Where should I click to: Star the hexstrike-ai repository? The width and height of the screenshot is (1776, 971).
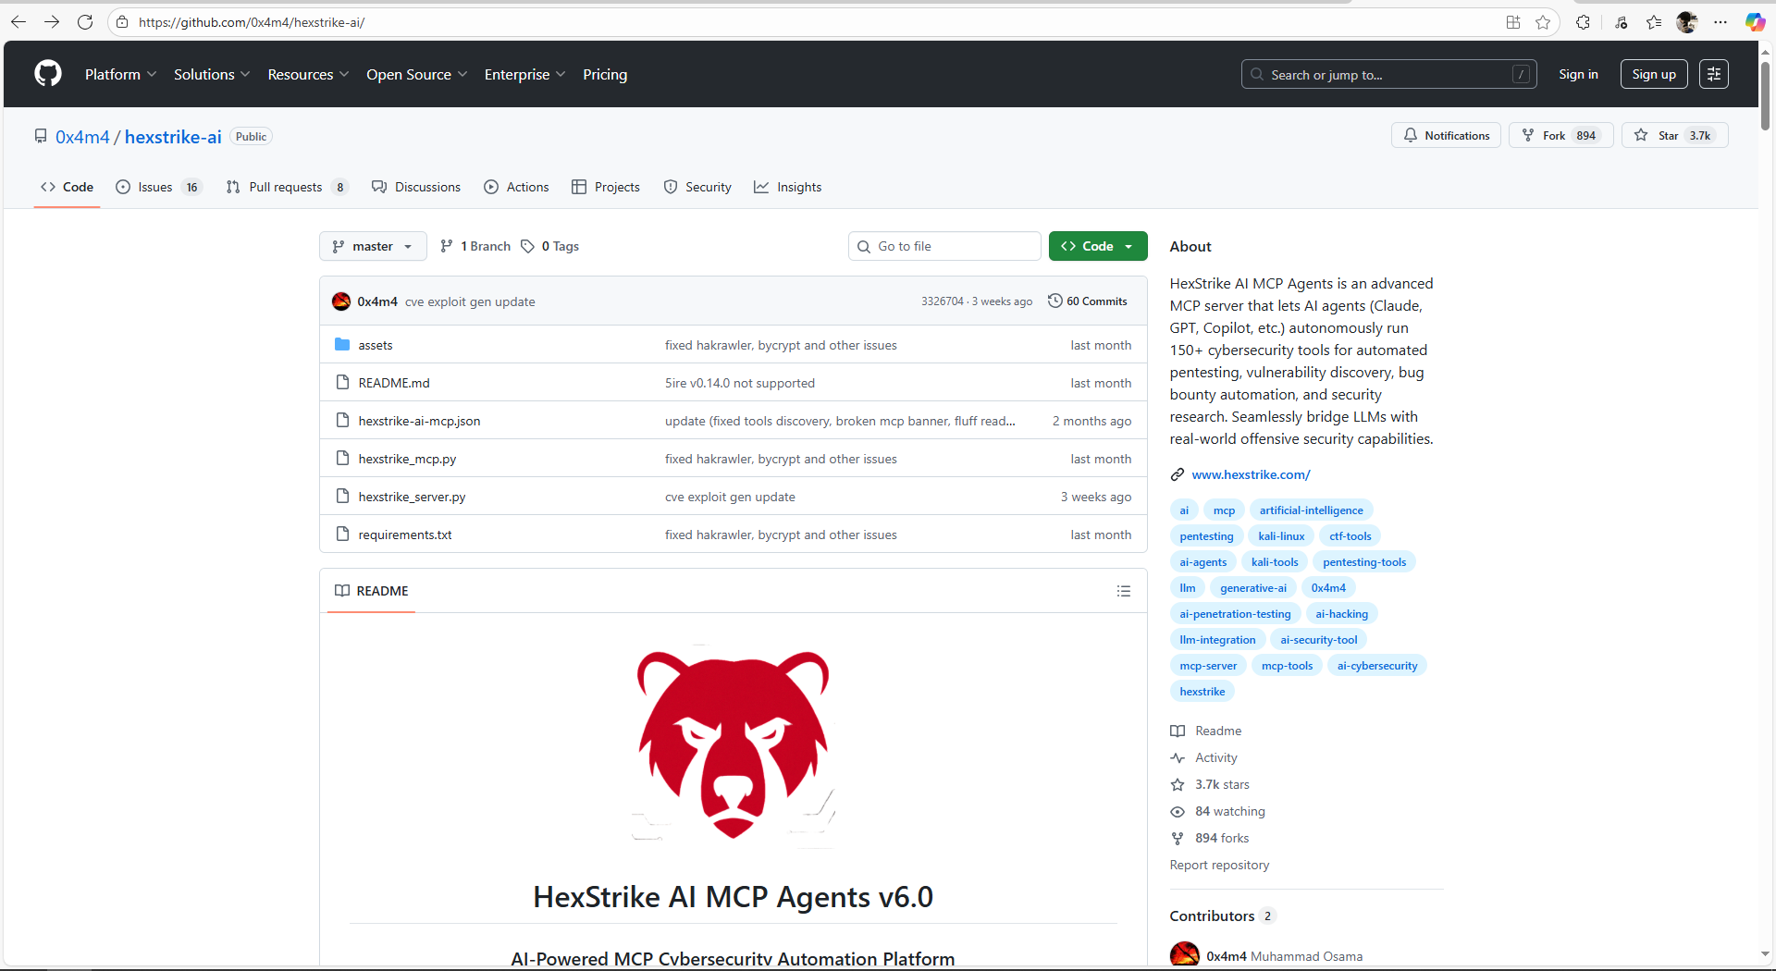click(x=1674, y=136)
